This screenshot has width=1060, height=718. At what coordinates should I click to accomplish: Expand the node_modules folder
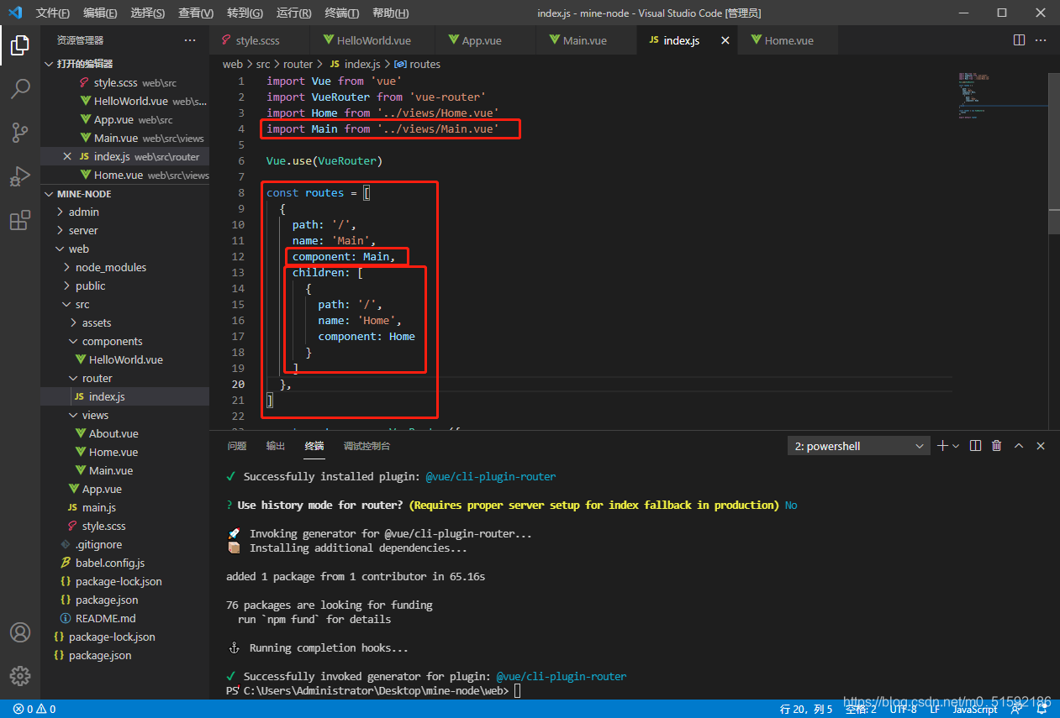click(x=110, y=267)
